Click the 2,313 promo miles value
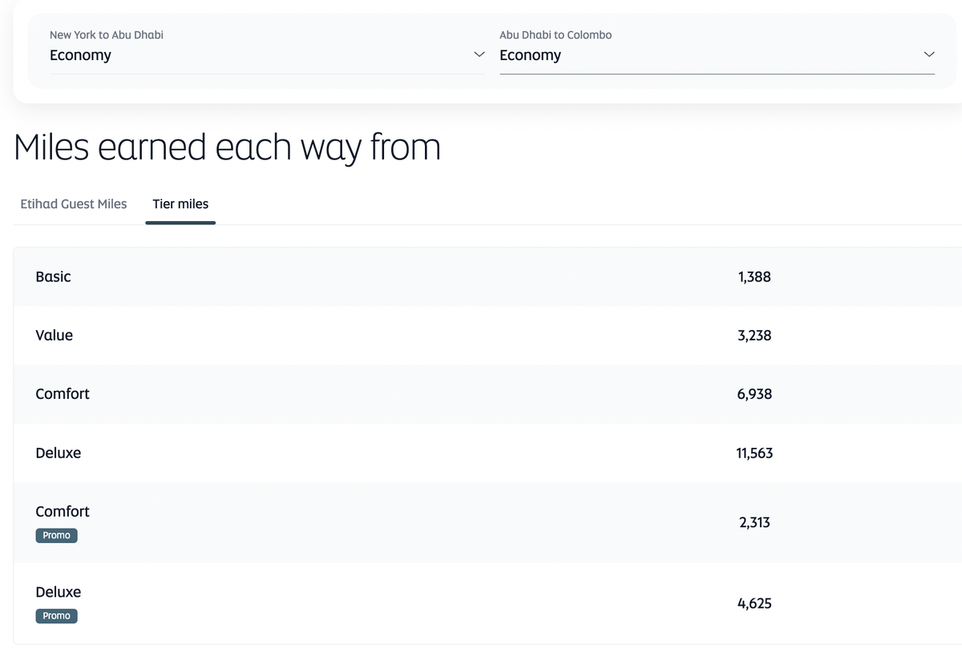 coord(754,523)
